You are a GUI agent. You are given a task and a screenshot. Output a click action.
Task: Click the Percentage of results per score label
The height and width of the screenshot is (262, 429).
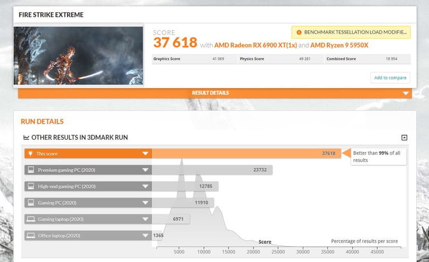[364, 241]
